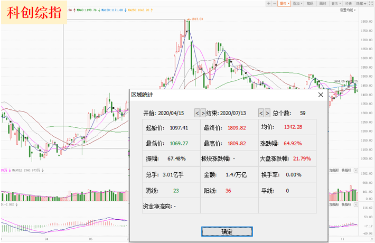375x243 pixels.
Task: Click the 1813.03 peak price label
Action: (x=197, y=19)
